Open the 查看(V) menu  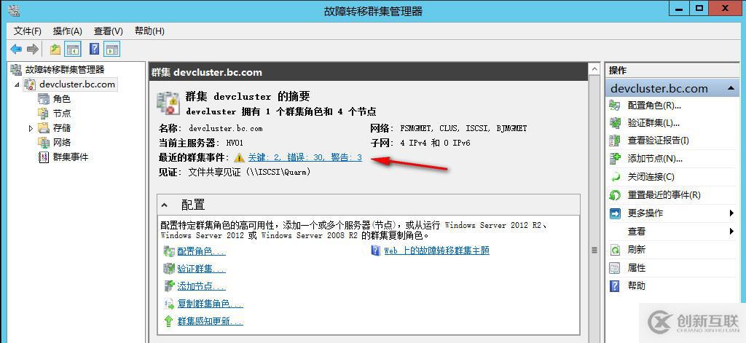(108, 31)
